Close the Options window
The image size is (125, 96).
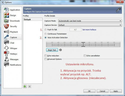pyautogui.click(x=120, y=2)
